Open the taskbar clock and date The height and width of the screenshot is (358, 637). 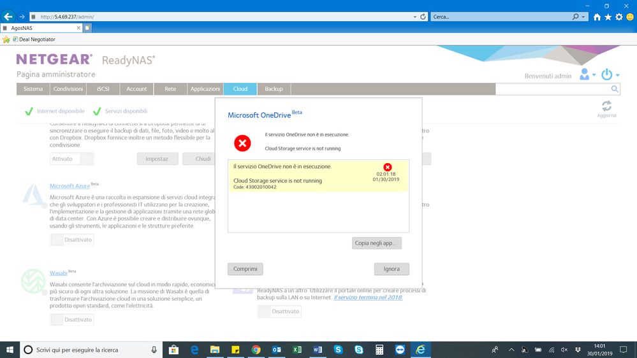[x=599, y=350]
